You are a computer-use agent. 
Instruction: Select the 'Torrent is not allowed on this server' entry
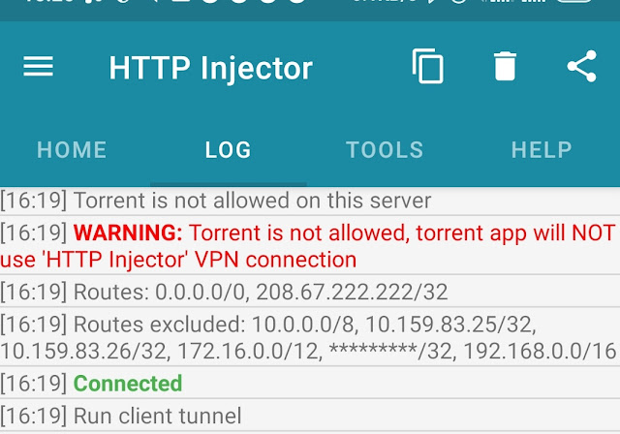(252, 201)
